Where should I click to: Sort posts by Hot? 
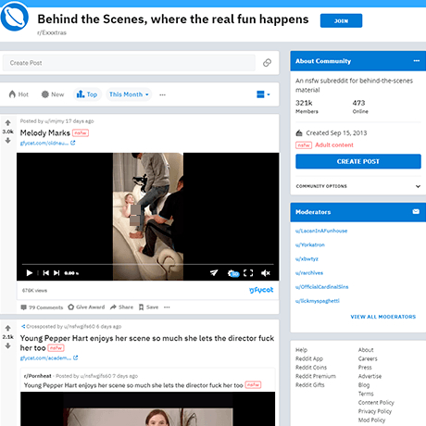pos(19,94)
